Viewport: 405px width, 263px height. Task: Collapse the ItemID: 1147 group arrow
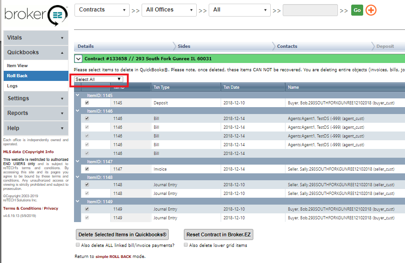[x=78, y=161]
